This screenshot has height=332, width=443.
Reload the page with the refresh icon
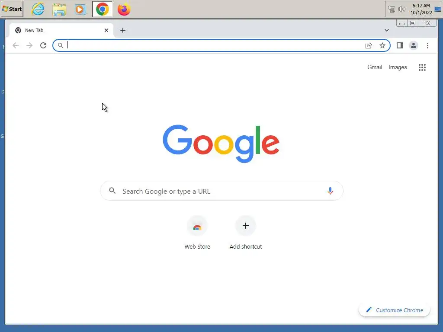click(x=43, y=45)
